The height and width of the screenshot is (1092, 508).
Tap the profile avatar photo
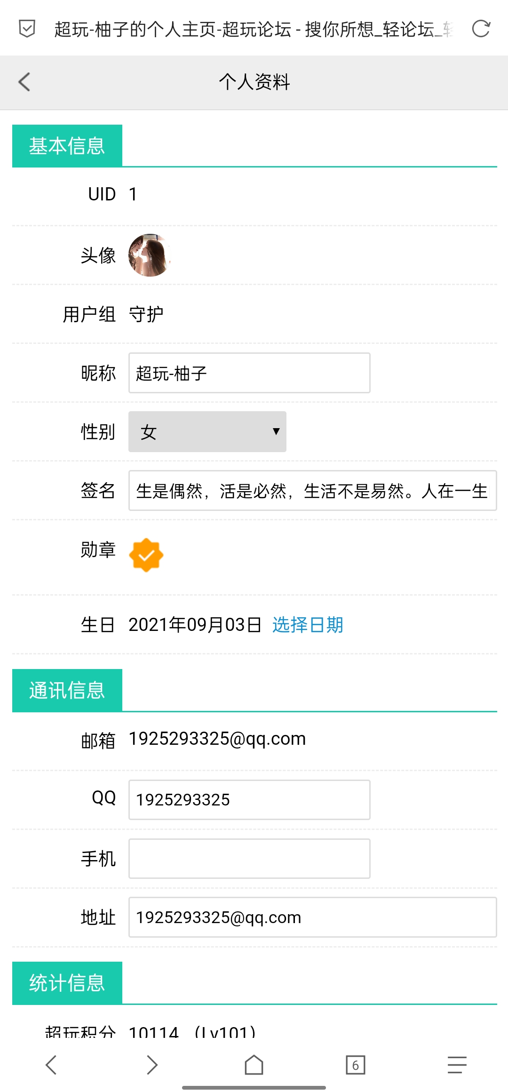pyautogui.click(x=150, y=255)
